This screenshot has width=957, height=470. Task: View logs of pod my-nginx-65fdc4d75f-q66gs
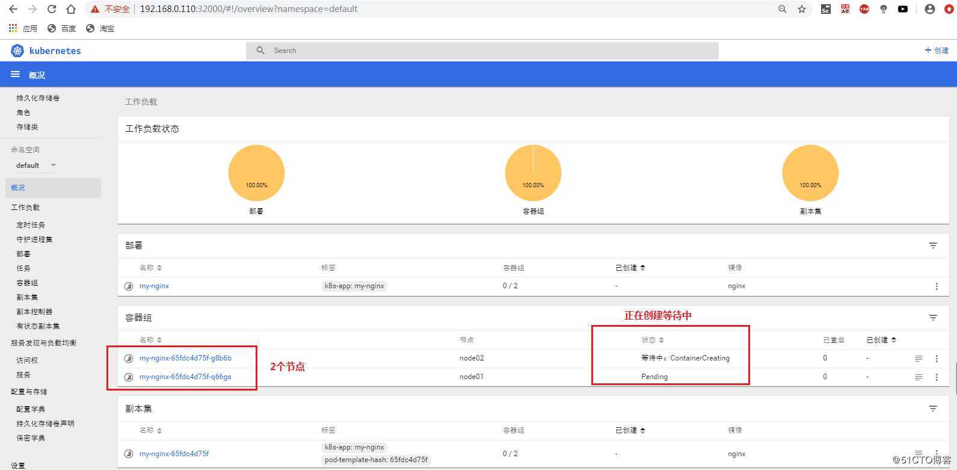919,377
